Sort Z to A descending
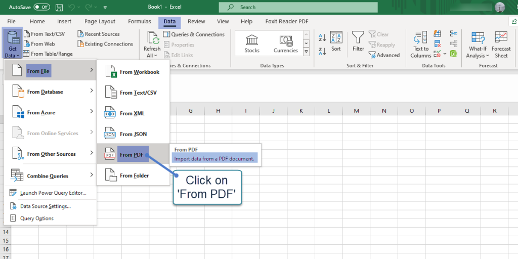The height and width of the screenshot is (259, 518). click(322, 51)
